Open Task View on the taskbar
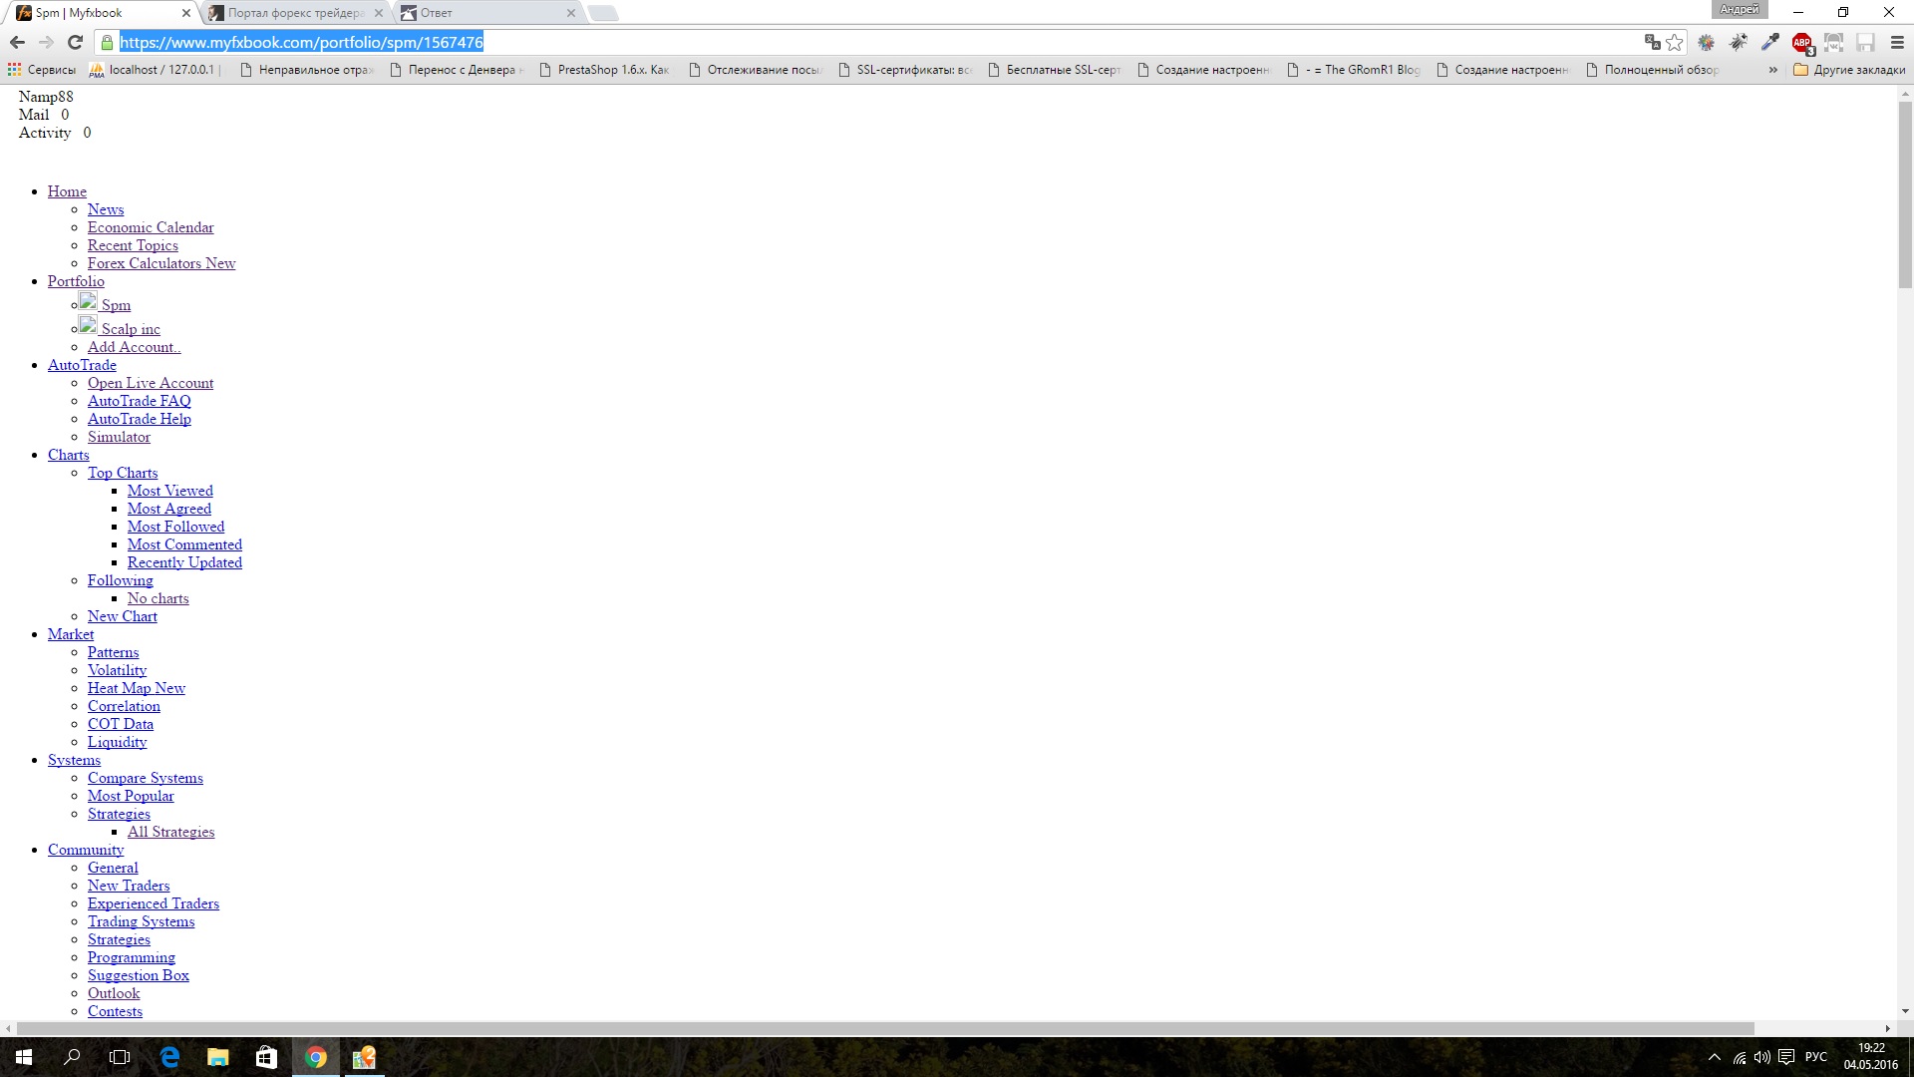Screen dimensions: 1914x1077 pos(120,1057)
